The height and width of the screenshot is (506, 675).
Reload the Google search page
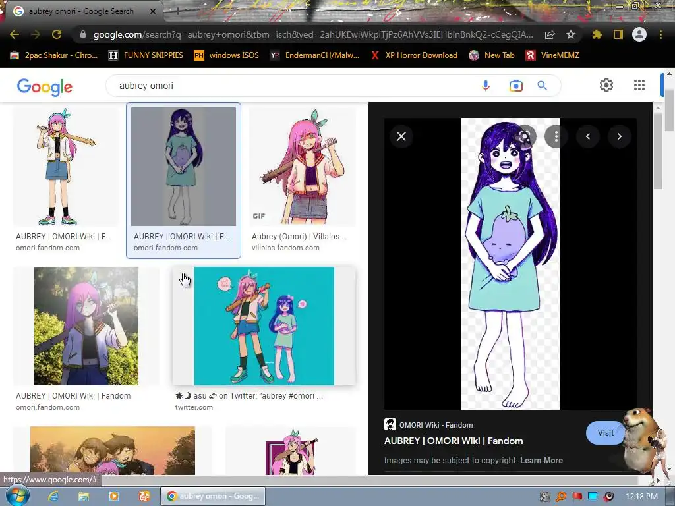click(57, 34)
